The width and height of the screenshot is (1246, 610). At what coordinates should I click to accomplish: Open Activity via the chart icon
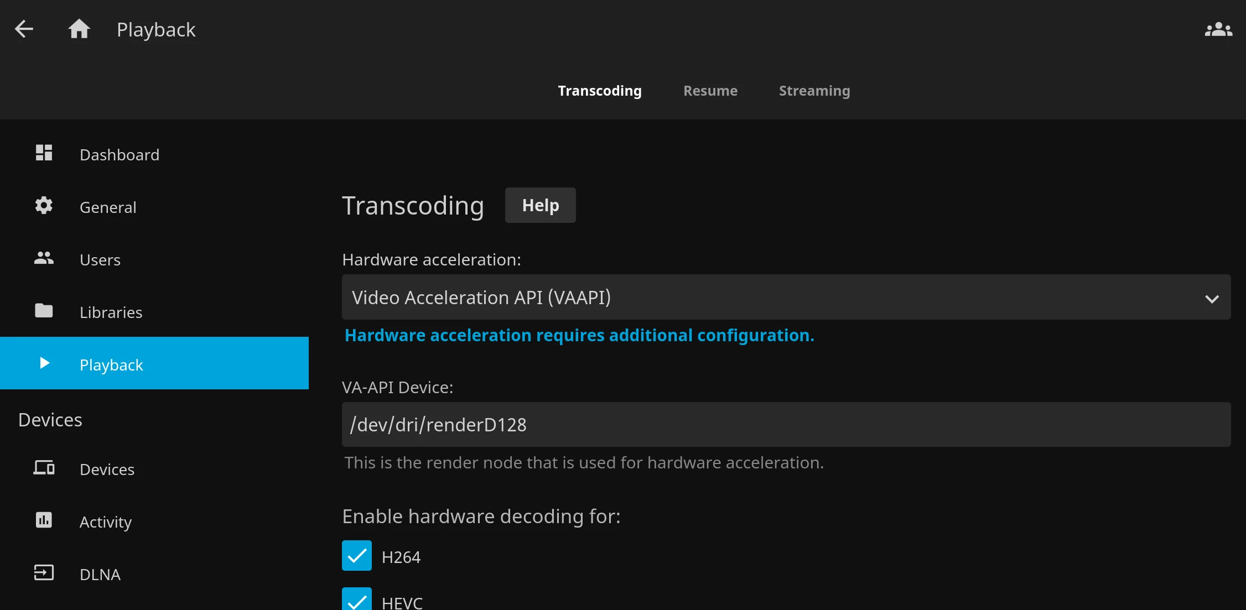pyautogui.click(x=44, y=520)
